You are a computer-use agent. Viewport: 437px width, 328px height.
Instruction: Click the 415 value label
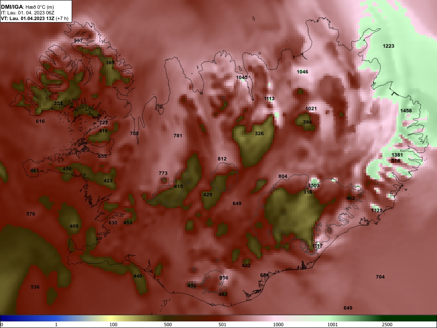click(178, 186)
